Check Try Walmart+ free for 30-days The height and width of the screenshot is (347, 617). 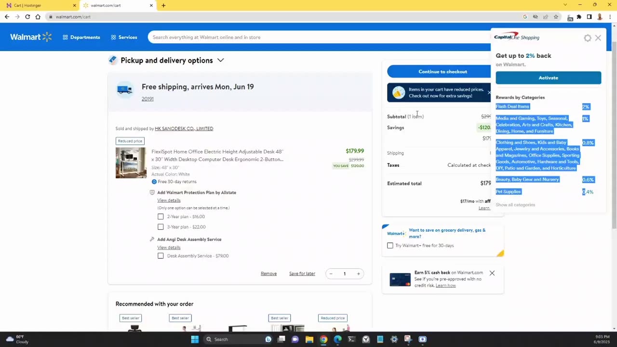point(390,246)
